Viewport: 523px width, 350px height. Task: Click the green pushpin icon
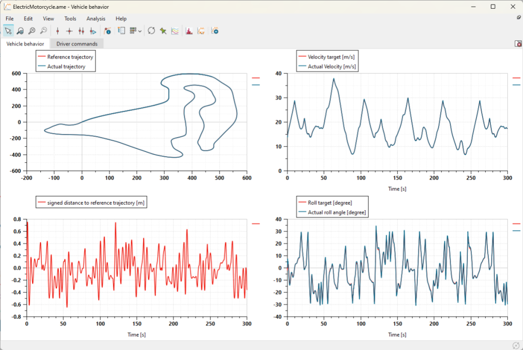tap(163, 31)
